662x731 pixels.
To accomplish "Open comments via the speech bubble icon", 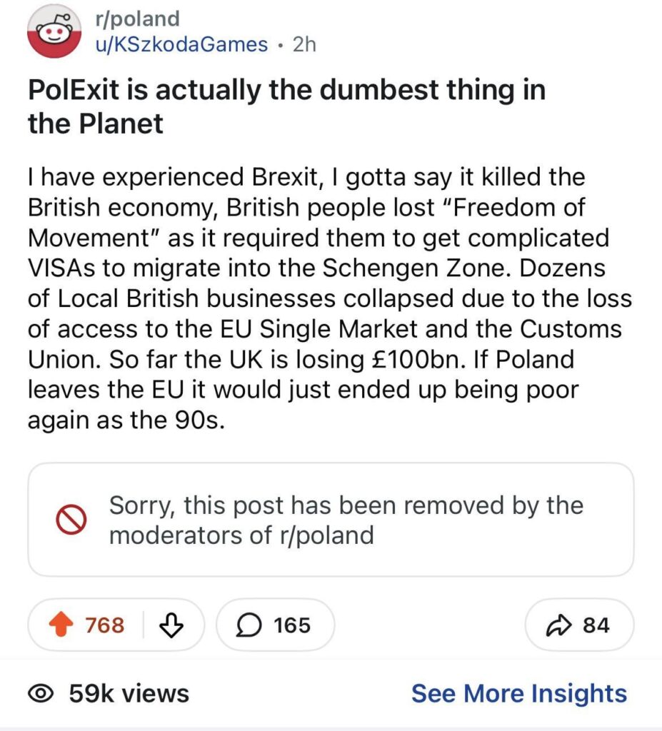I will [x=250, y=625].
